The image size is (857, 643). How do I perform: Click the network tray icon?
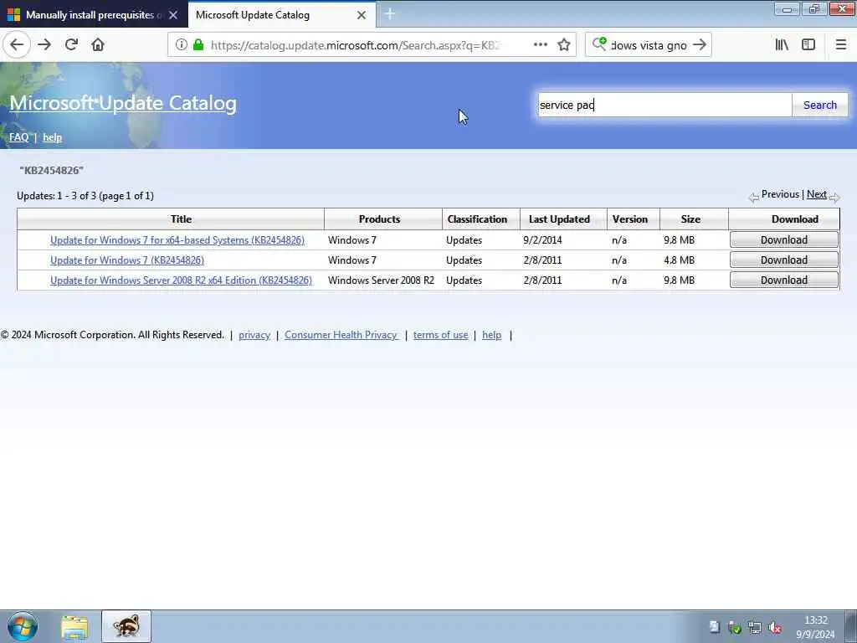coord(755,628)
